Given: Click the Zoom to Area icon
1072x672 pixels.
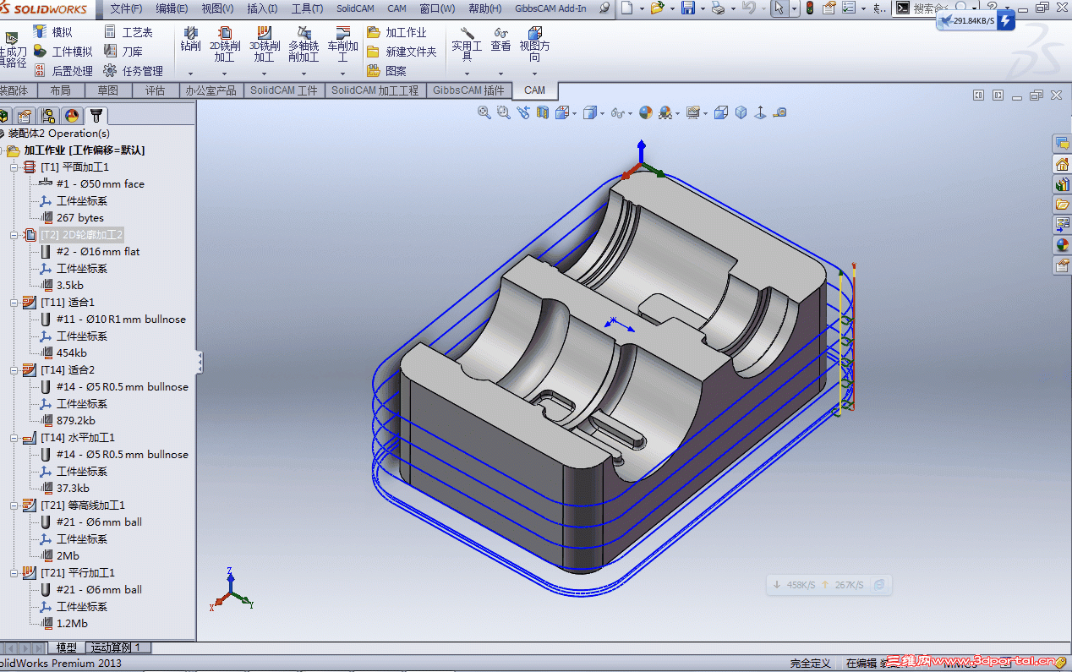Looking at the screenshot, I should pos(504,112).
